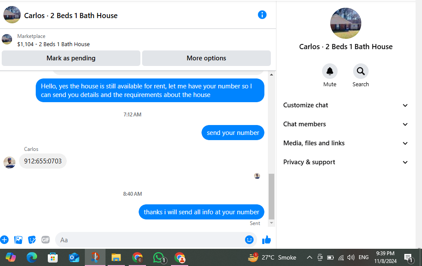This screenshot has width=422, height=266.
Task: Click Mark as pending button
Action: click(71, 58)
